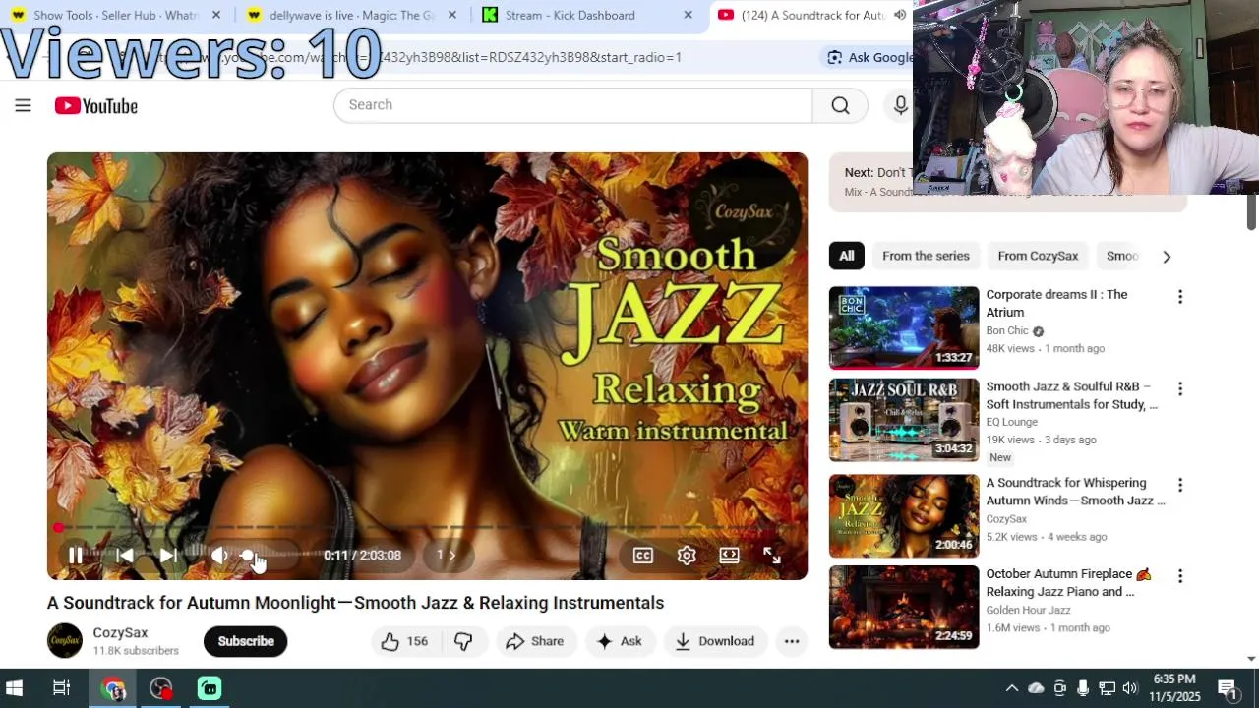The height and width of the screenshot is (708, 1259).
Task: Mute the video with speaker icon
Action: point(220,555)
